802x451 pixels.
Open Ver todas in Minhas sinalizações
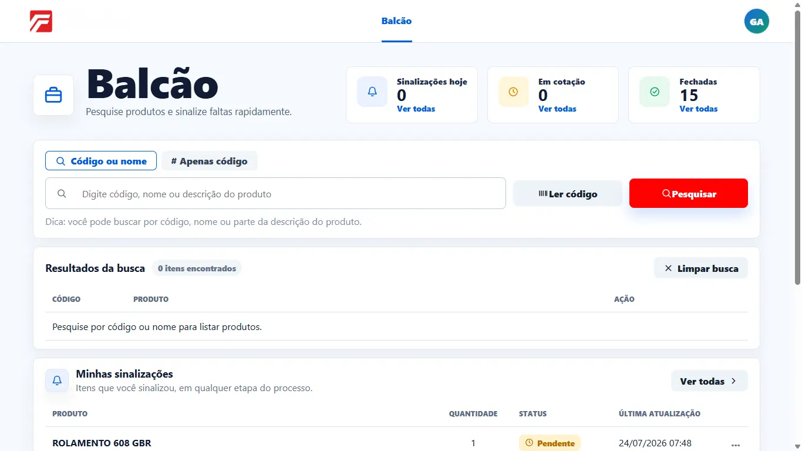[x=709, y=381]
